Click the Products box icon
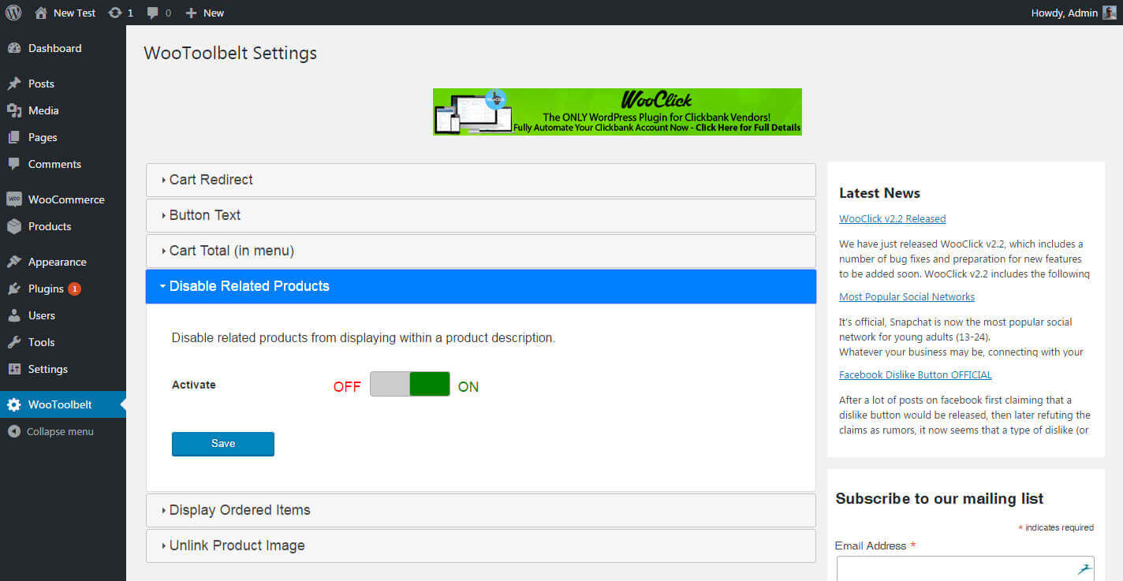Viewport: 1123px width, 581px height. coord(13,226)
